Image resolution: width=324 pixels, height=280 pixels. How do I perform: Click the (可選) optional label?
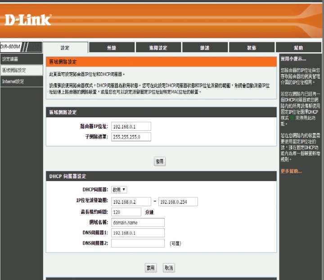pyautogui.click(x=175, y=243)
